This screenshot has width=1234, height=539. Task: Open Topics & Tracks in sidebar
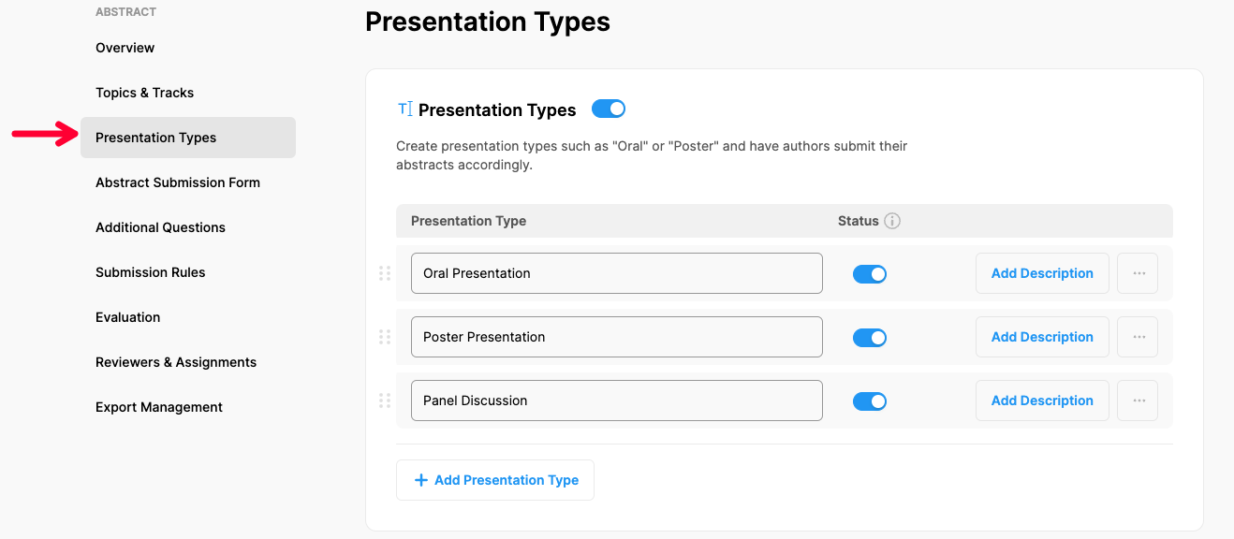tap(144, 93)
